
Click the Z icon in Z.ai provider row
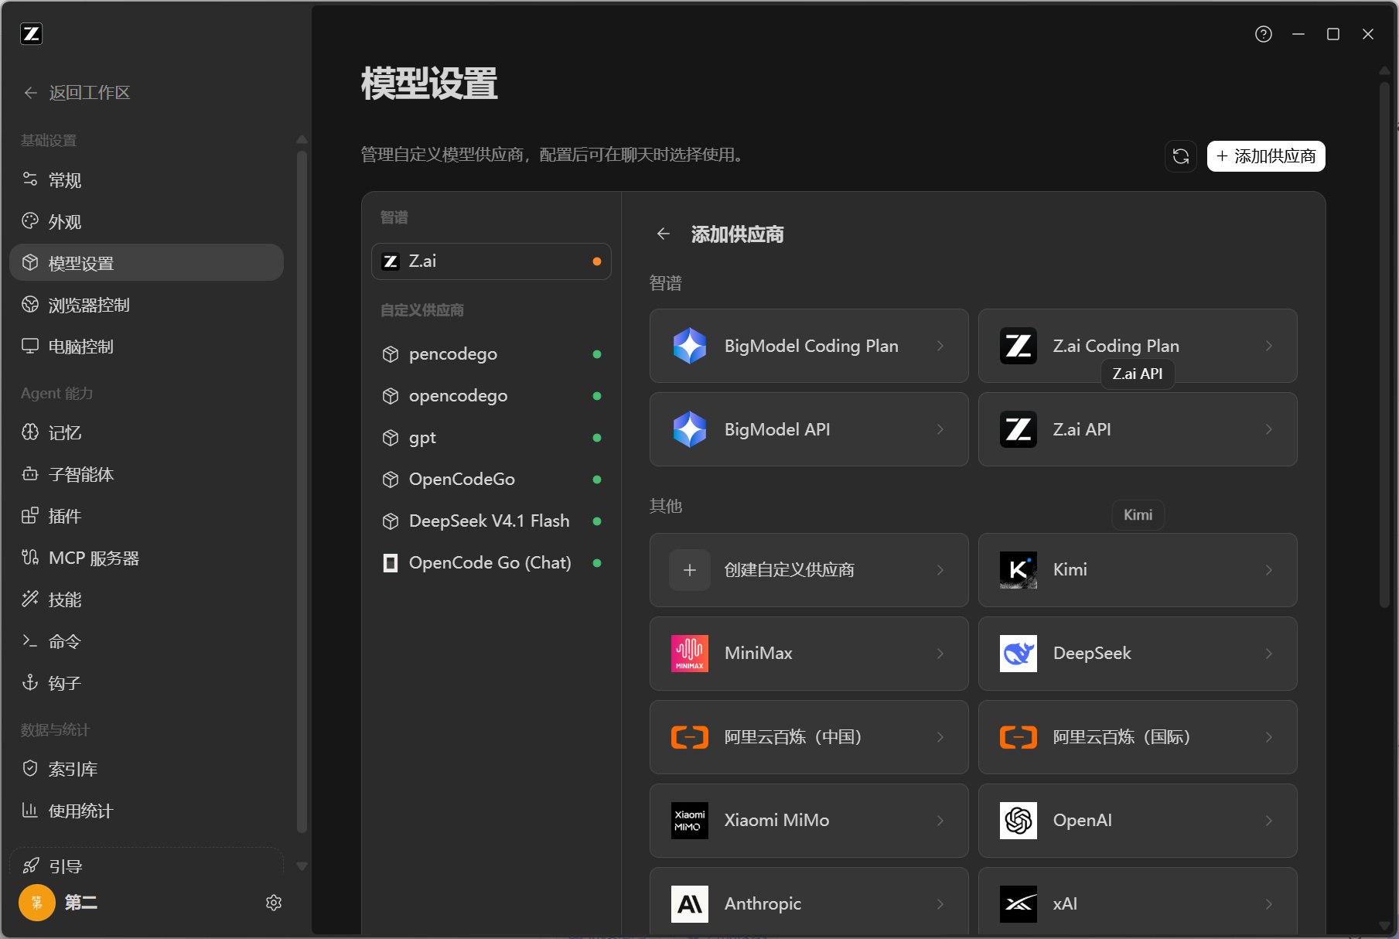[x=391, y=261]
